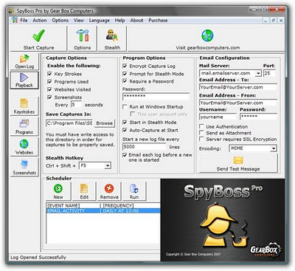Toggle Key Strokes capture checkbox
The image size is (295, 271).
click(x=49, y=74)
